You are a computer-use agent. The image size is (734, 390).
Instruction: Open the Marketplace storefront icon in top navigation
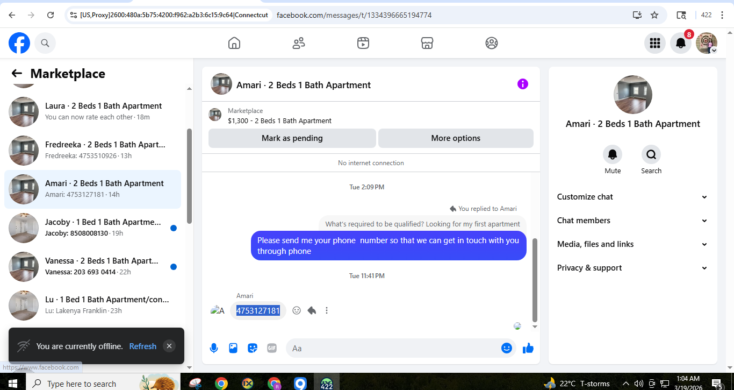tap(427, 43)
